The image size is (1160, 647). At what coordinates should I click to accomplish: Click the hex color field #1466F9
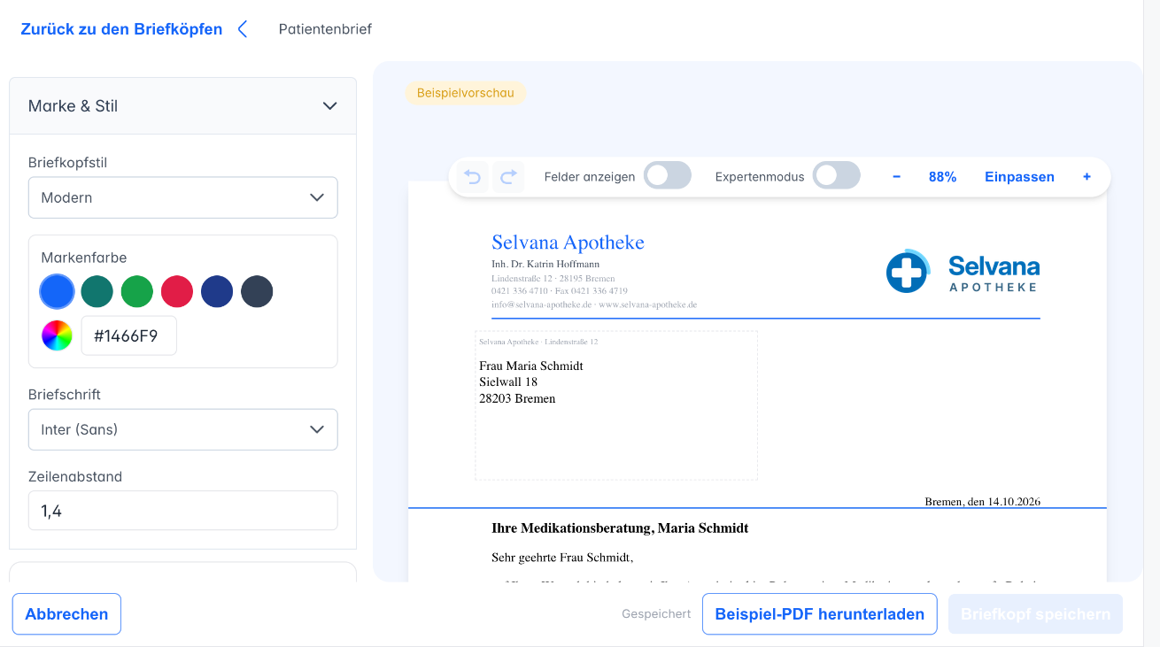coord(129,335)
